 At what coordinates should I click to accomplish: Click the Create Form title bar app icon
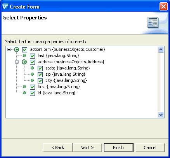5,7
